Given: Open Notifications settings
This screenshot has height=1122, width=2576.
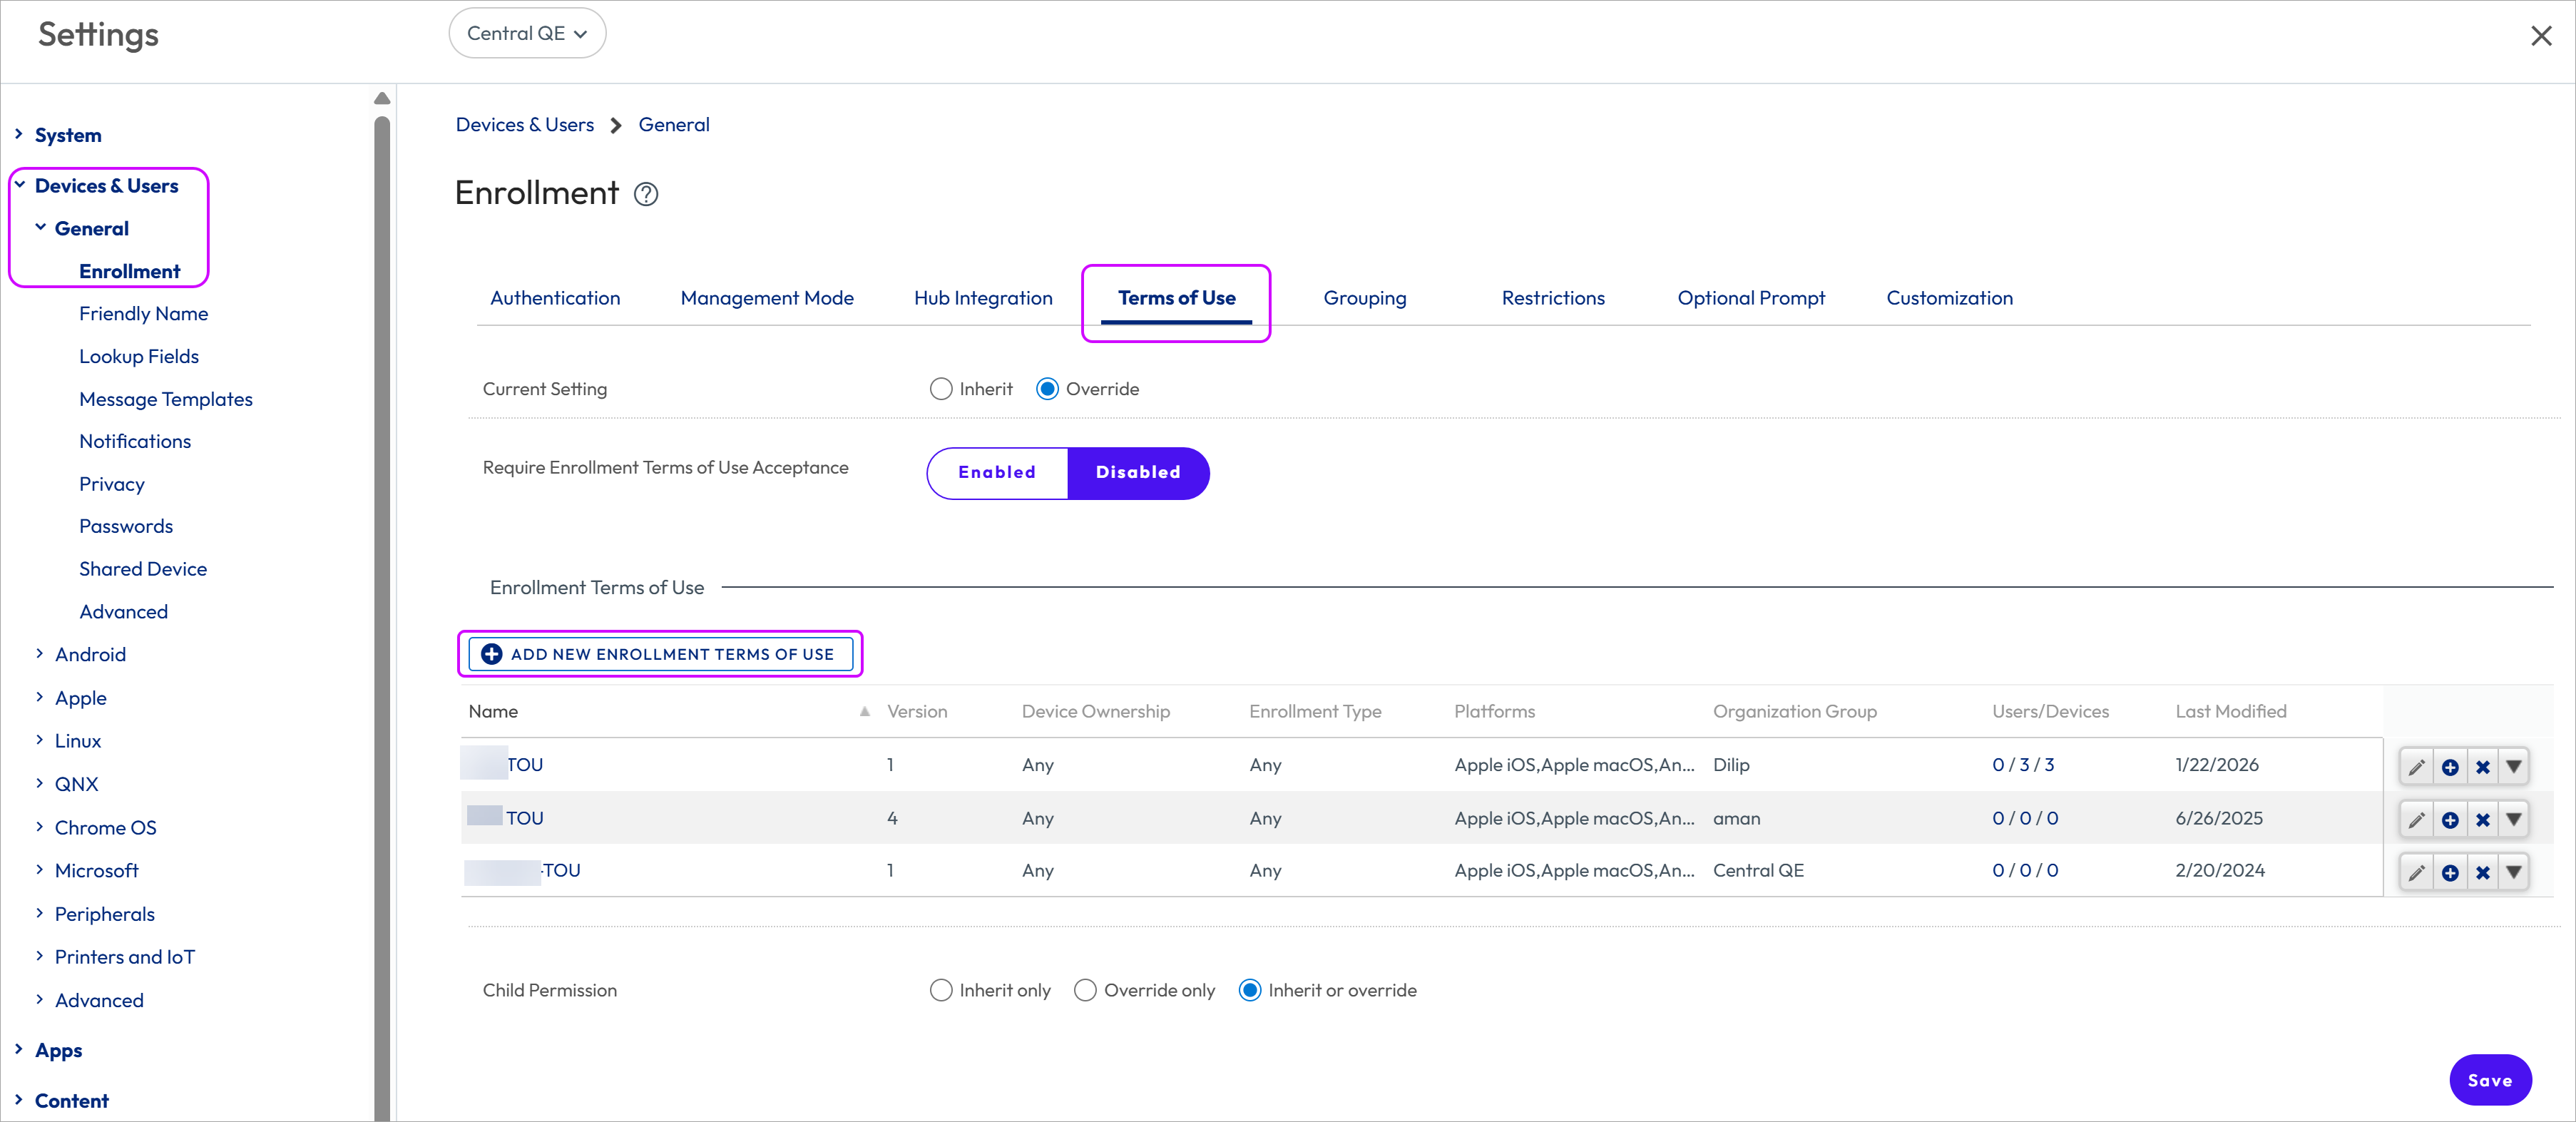Looking at the screenshot, I should point(135,441).
